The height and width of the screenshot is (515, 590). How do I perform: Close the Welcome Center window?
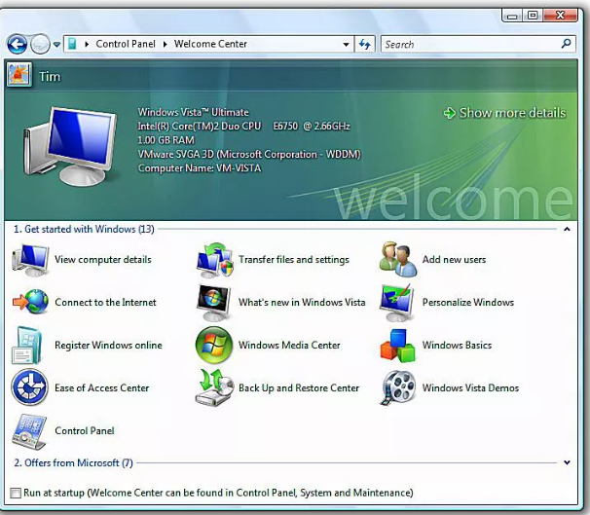[560, 16]
